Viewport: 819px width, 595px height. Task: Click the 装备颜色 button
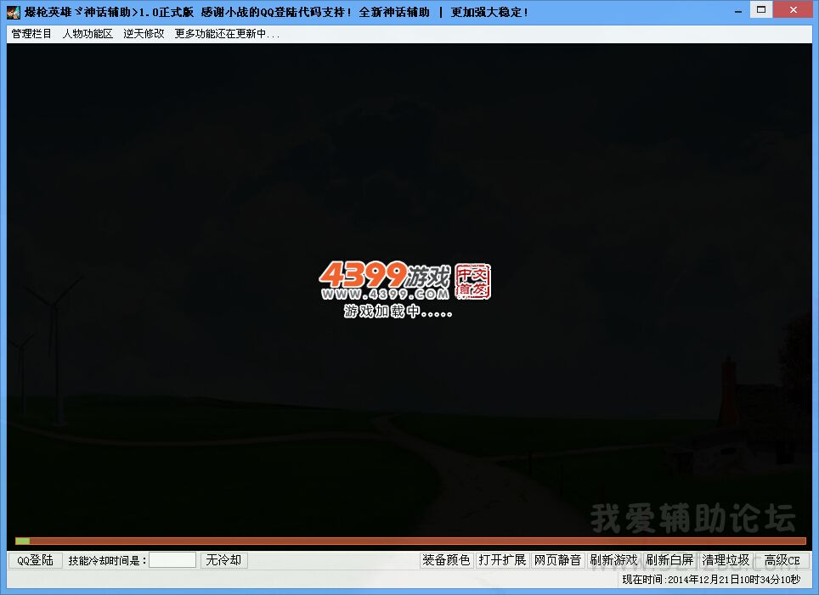(446, 560)
